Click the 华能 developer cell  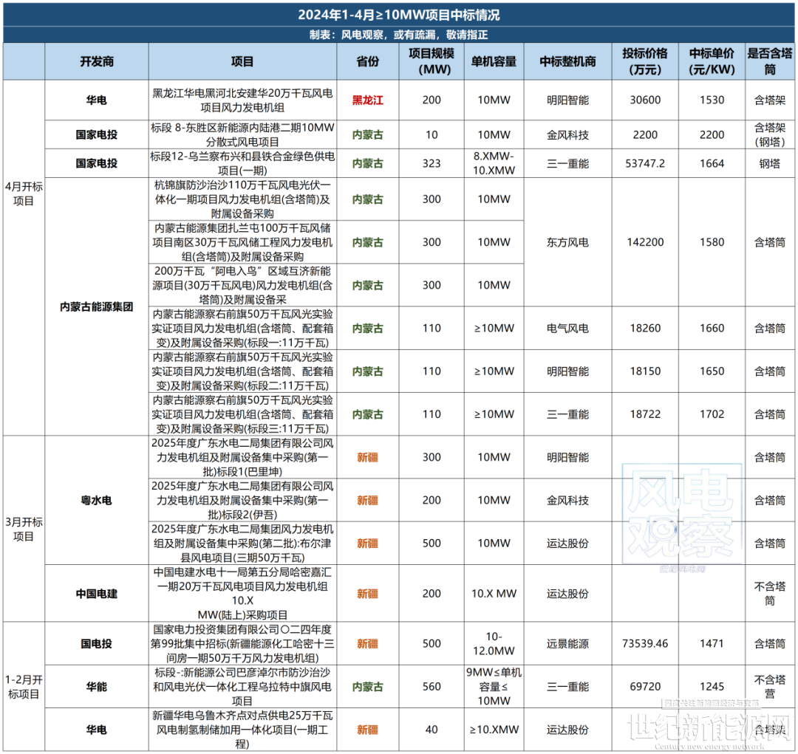97,687
